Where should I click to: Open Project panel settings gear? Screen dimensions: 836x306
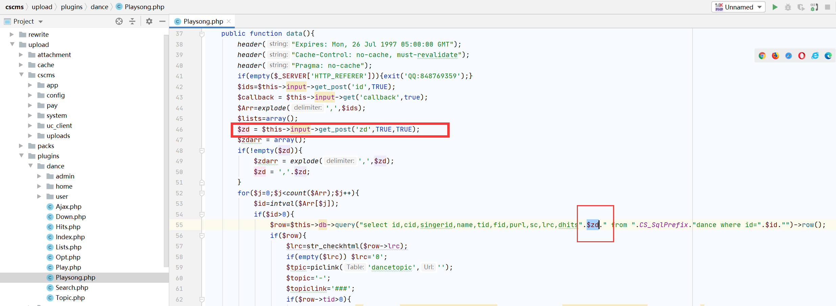(x=149, y=21)
